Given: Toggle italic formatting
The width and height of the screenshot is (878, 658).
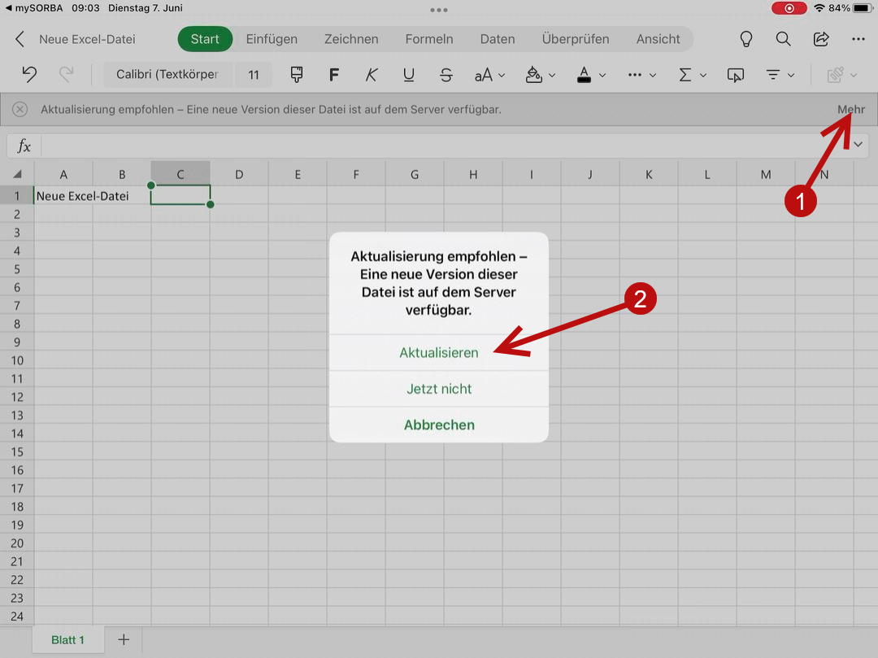Looking at the screenshot, I should [372, 75].
